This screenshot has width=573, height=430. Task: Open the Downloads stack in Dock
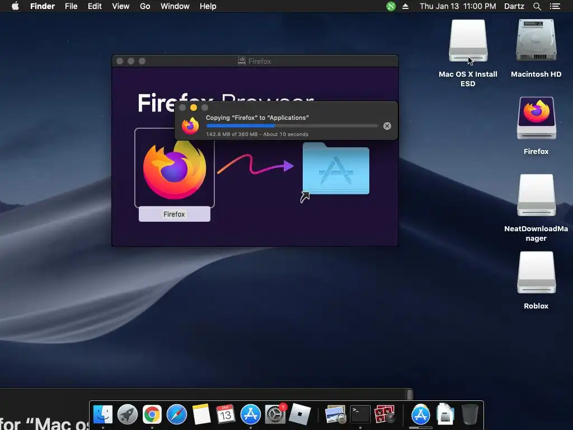click(x=445, y=414)
